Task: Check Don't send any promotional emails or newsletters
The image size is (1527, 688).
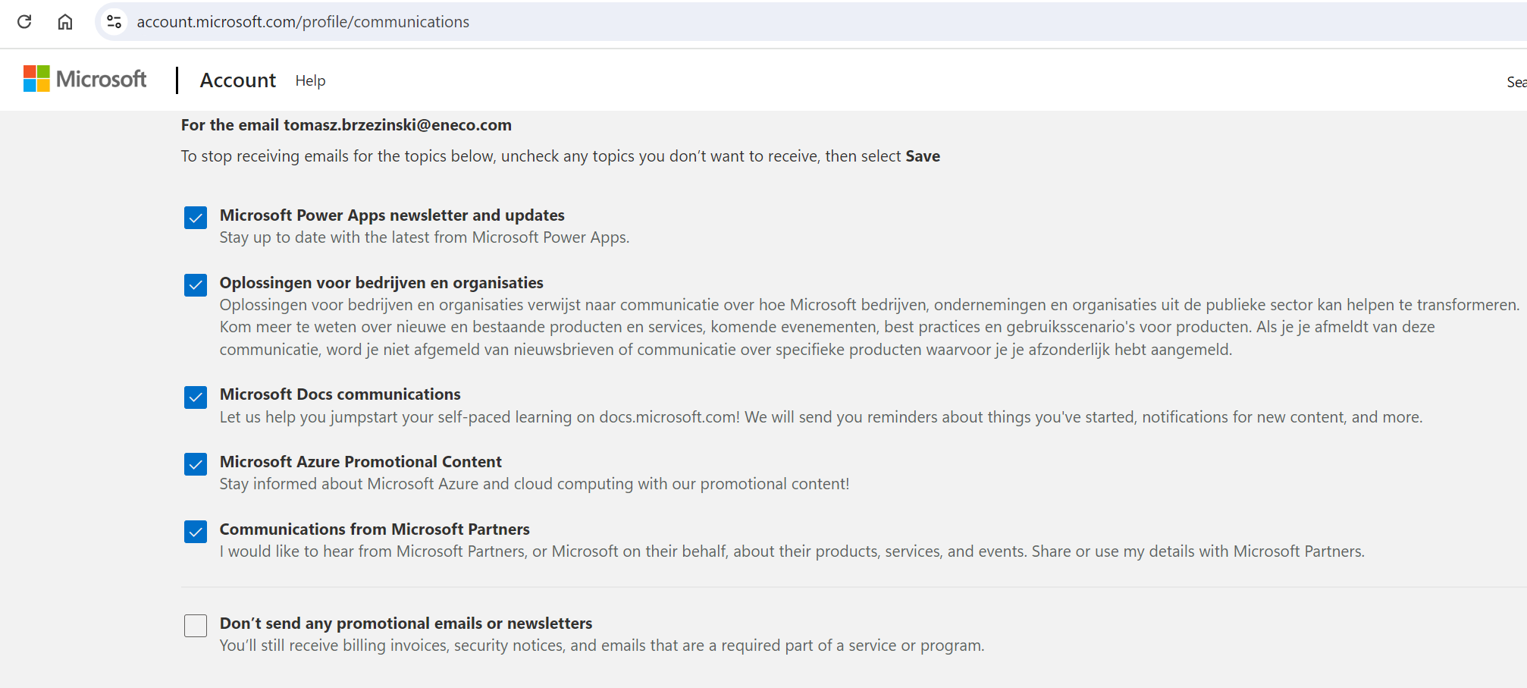Action: 196,626
